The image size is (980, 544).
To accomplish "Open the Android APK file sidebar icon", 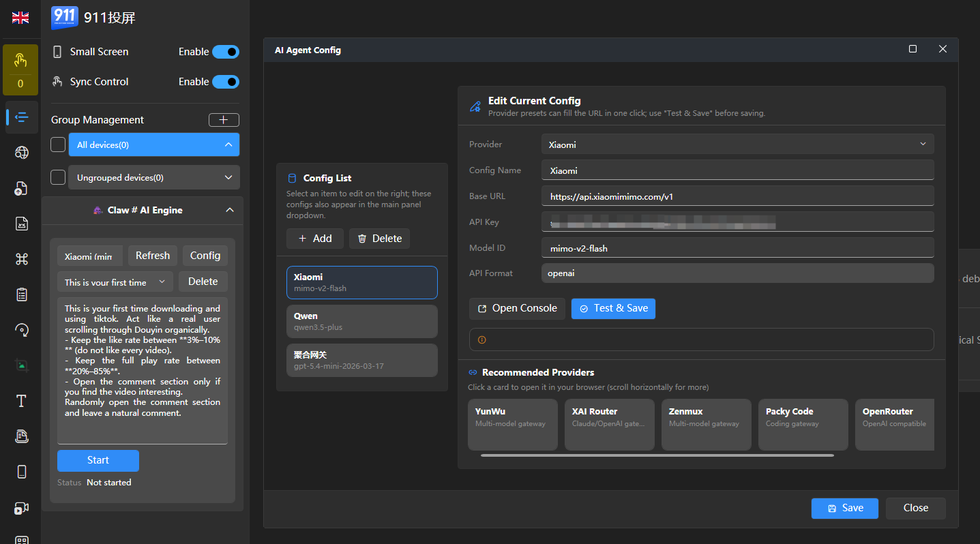I will [x=22, y=224].
